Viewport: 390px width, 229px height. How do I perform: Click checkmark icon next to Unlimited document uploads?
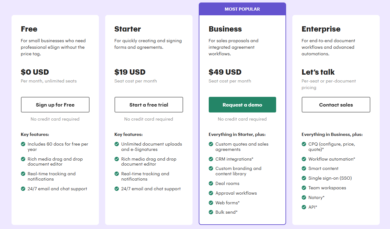tap(117, 144)
